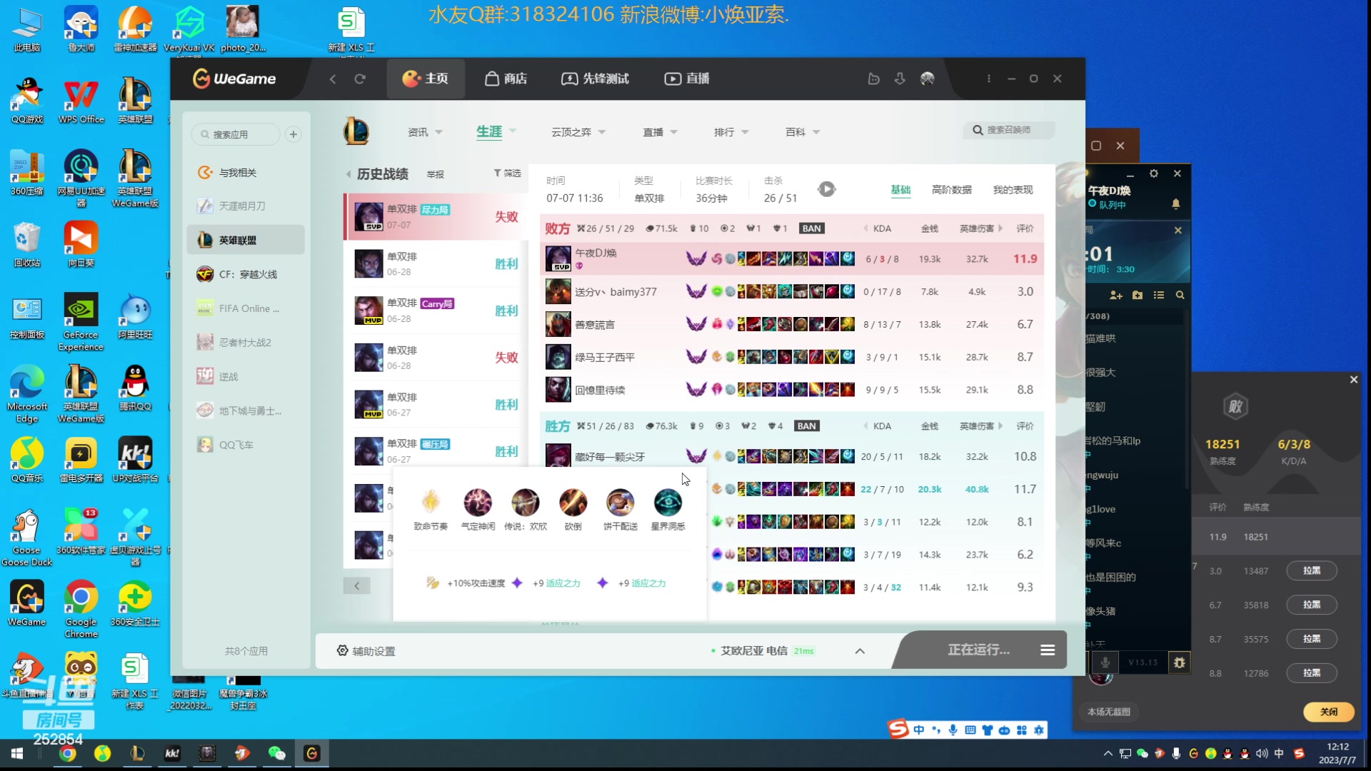Image resolution: width=1371 pixels, height=771 pixels.
Task: Click player 送分v、baimy377 row
Action: (x=791, y=291)
